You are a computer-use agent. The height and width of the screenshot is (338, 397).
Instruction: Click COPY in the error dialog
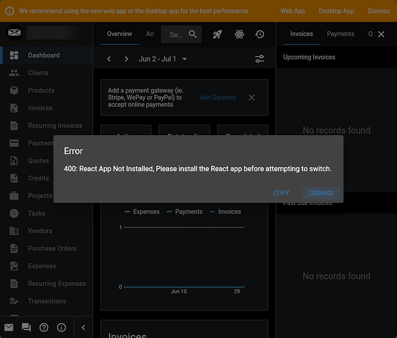(x=281, y=193)
